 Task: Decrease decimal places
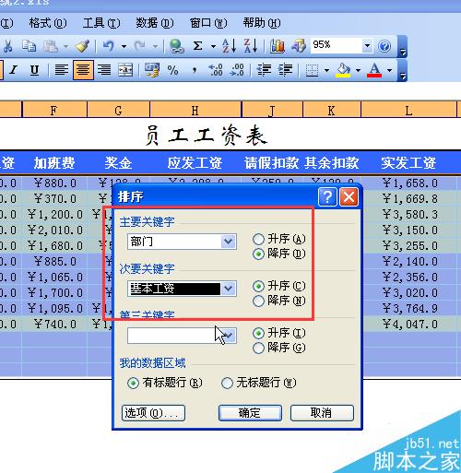point(237,70)
